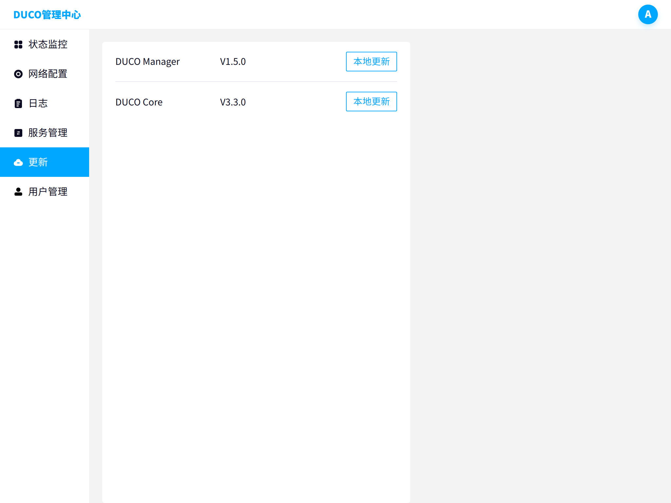Click the DUCO Manager label
Image resolution: width=671 pixels, height=503 pixels.
pyautogui.click(x=147, y=62)
